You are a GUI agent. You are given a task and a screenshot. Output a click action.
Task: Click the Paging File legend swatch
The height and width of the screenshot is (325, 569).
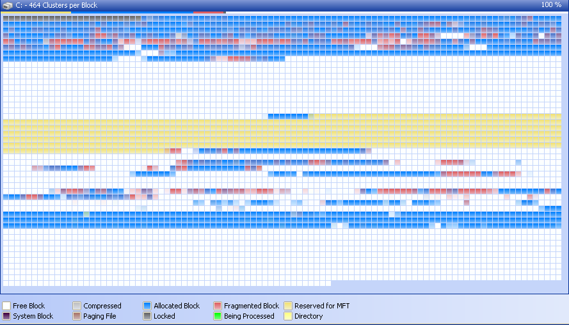(77, 316)
